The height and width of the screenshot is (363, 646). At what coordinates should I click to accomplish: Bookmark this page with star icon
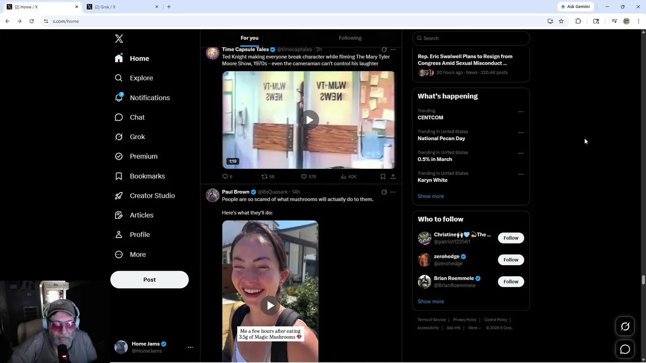561,21
